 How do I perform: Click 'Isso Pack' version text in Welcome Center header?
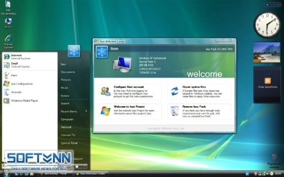pos(219,49)
